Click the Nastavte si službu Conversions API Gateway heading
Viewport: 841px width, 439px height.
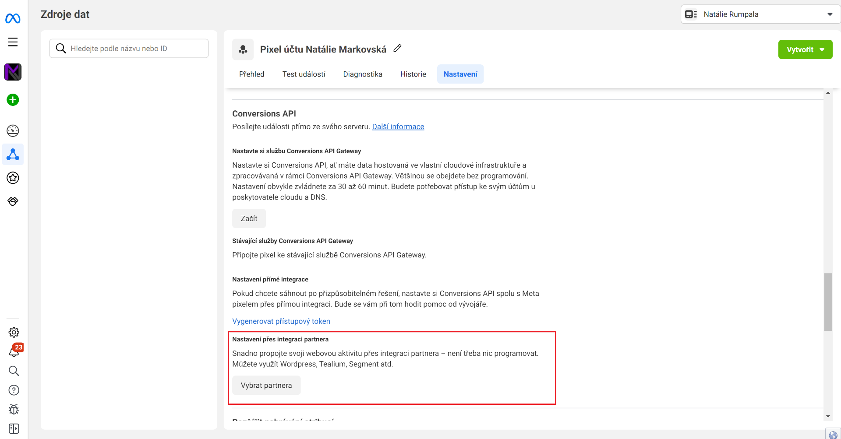297,151
